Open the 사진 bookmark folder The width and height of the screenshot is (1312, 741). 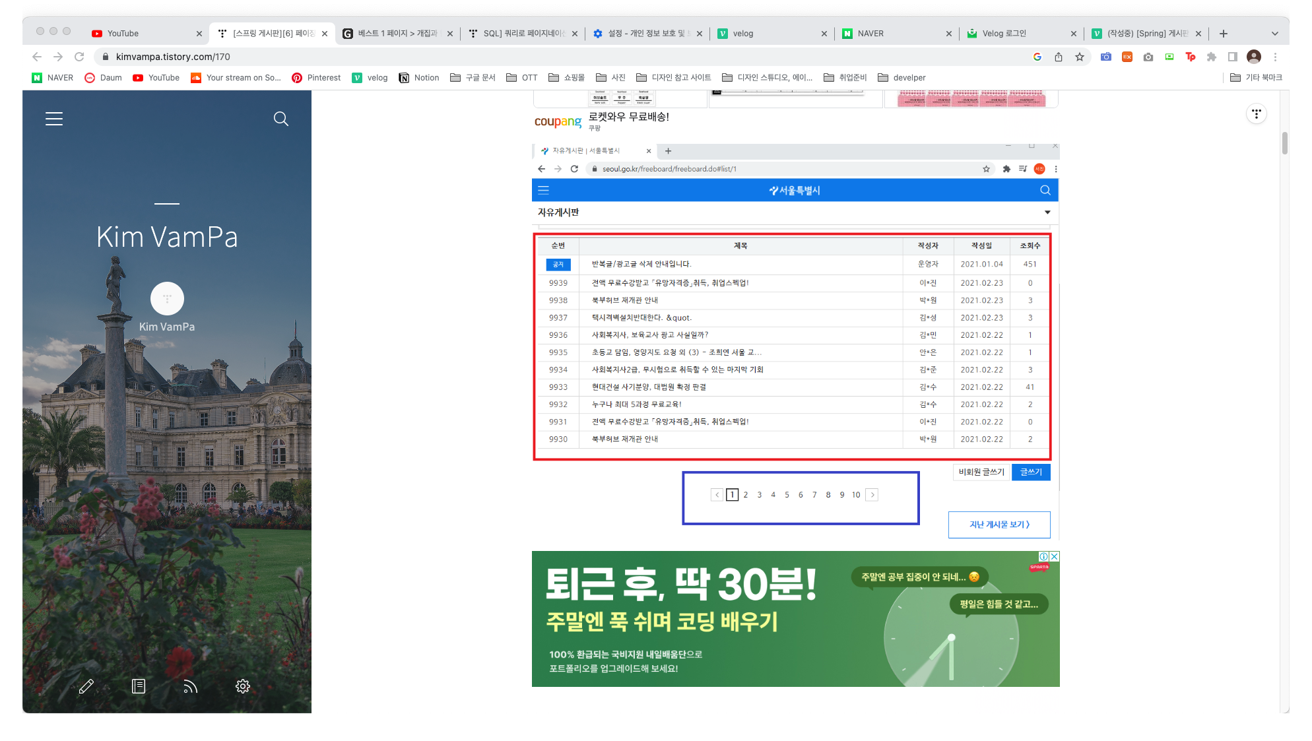point(610,78)
